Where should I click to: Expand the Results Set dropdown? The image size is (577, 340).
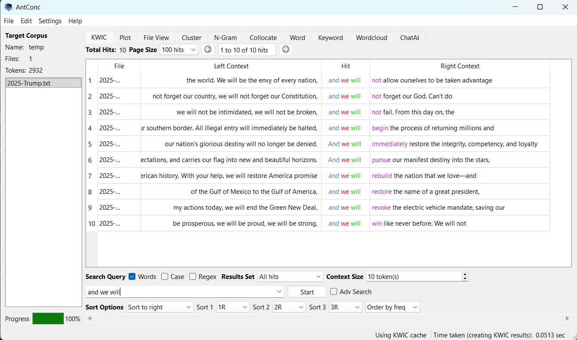click(290, 277)
